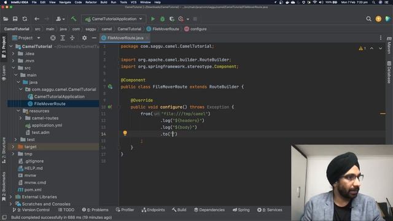Click the Profiler run icon in toolbar
Screen dimensions: 393x221
pos(181,19)
